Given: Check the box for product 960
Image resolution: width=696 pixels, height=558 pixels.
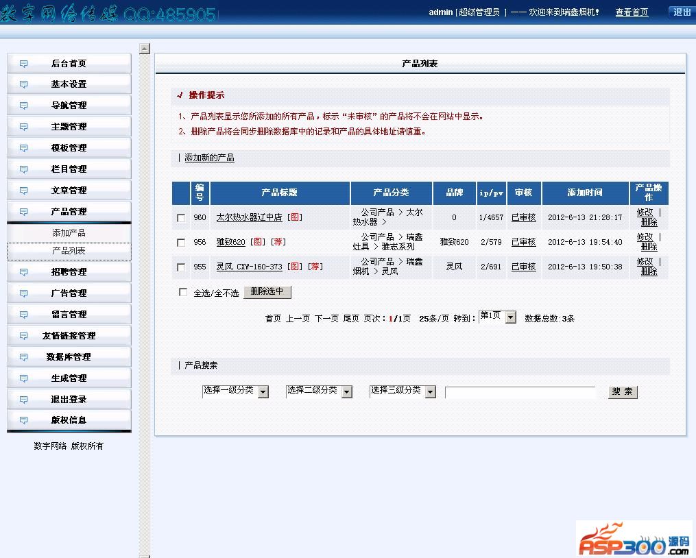Looking at the screenshot, I should pos(180,218).
